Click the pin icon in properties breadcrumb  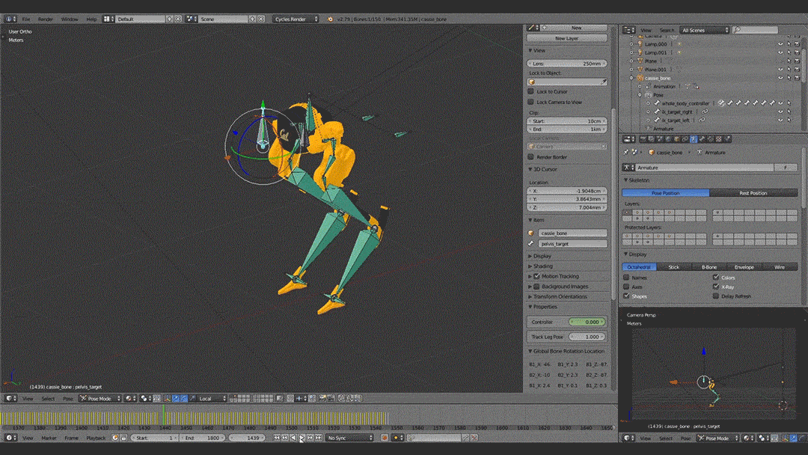click(626, 152)
